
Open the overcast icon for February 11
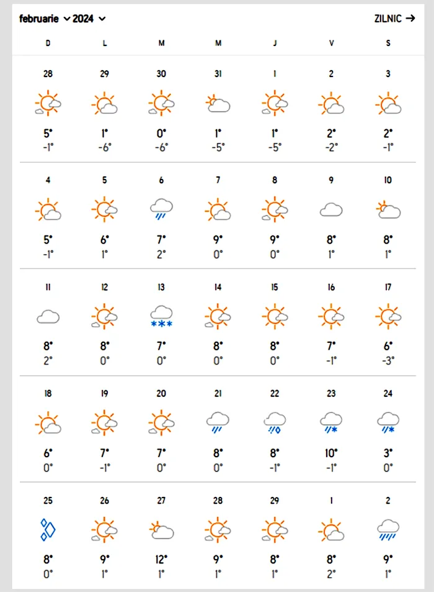click(48, 317)
